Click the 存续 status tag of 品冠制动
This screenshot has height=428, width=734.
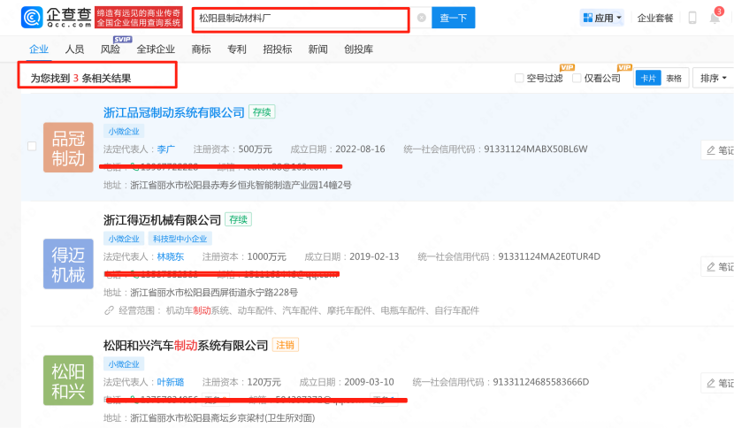262,112
